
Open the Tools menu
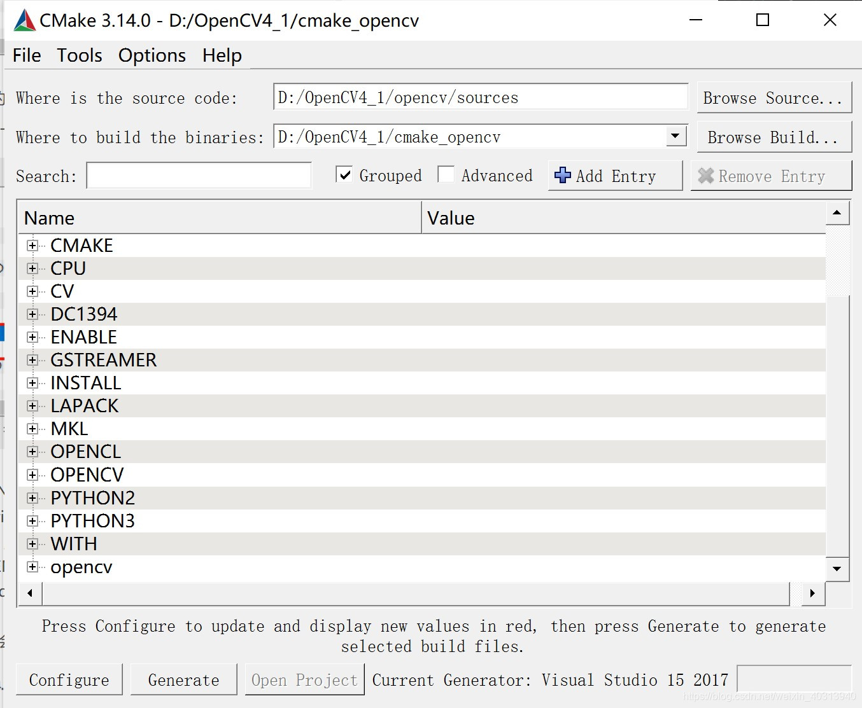80,55
